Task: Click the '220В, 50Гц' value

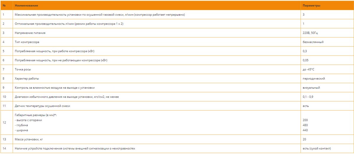Action: [x=311, y=33]
